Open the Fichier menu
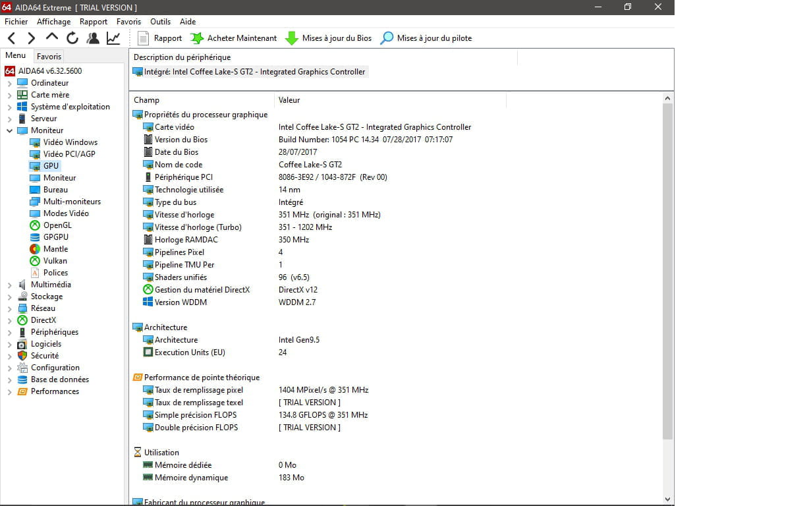 click(16, 22)
